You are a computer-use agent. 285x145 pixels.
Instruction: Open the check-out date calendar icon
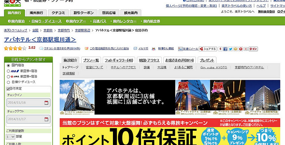(x=46, y=119)
